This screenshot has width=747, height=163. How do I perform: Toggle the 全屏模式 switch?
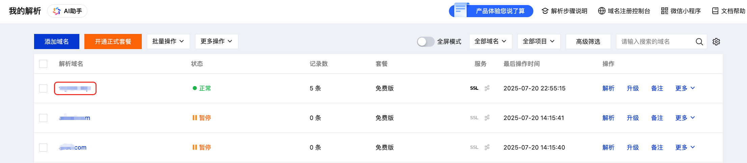[x=425, y=42]
